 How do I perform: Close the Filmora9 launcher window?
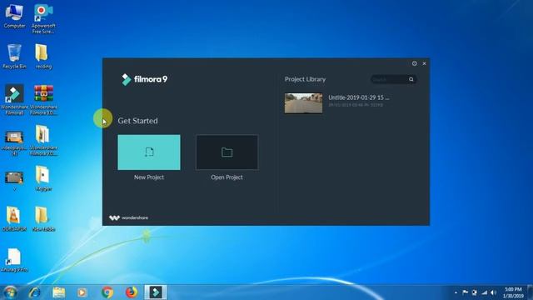click(424, 63)
